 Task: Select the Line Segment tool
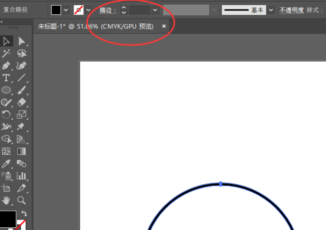tap(22, 78)
